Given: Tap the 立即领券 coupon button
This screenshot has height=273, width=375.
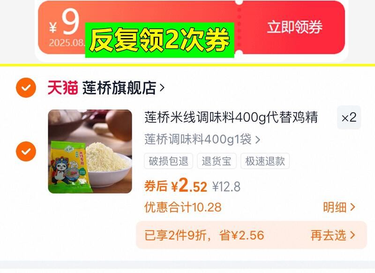Looking at the screenshot, I should click(x=295, y=27).
